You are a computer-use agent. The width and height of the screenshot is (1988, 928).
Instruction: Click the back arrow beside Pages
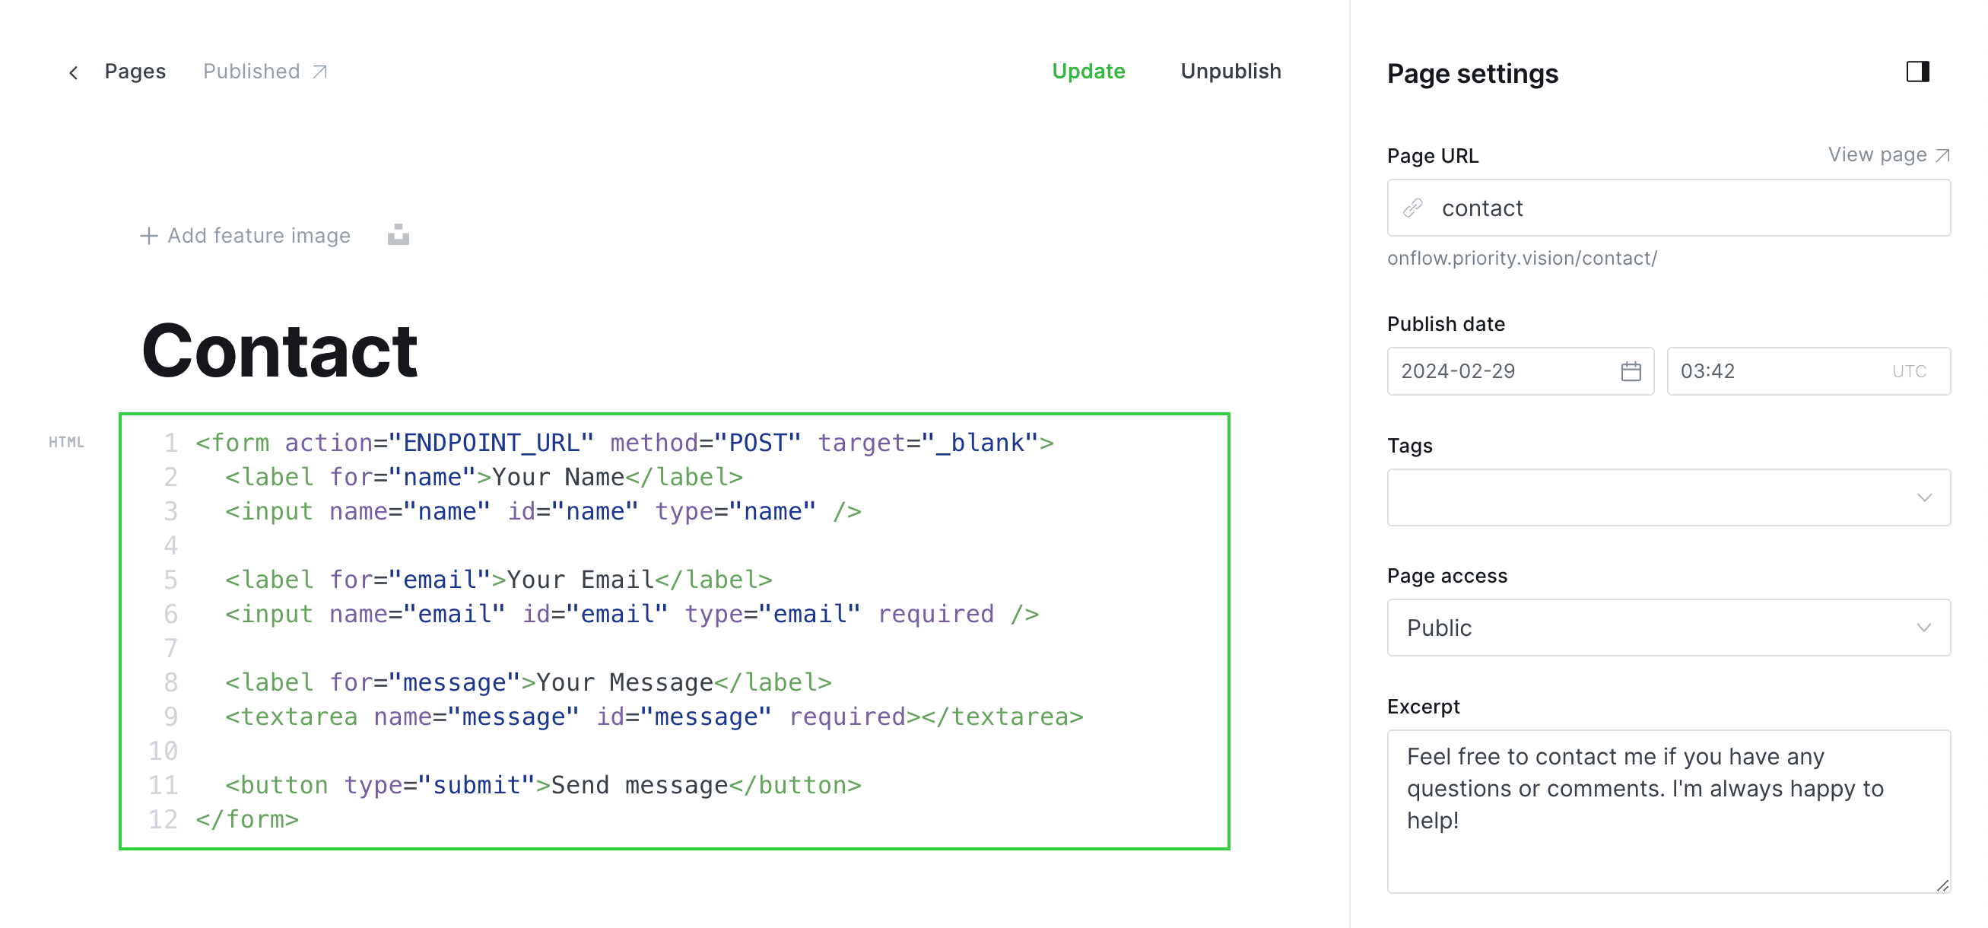[73, 72]
